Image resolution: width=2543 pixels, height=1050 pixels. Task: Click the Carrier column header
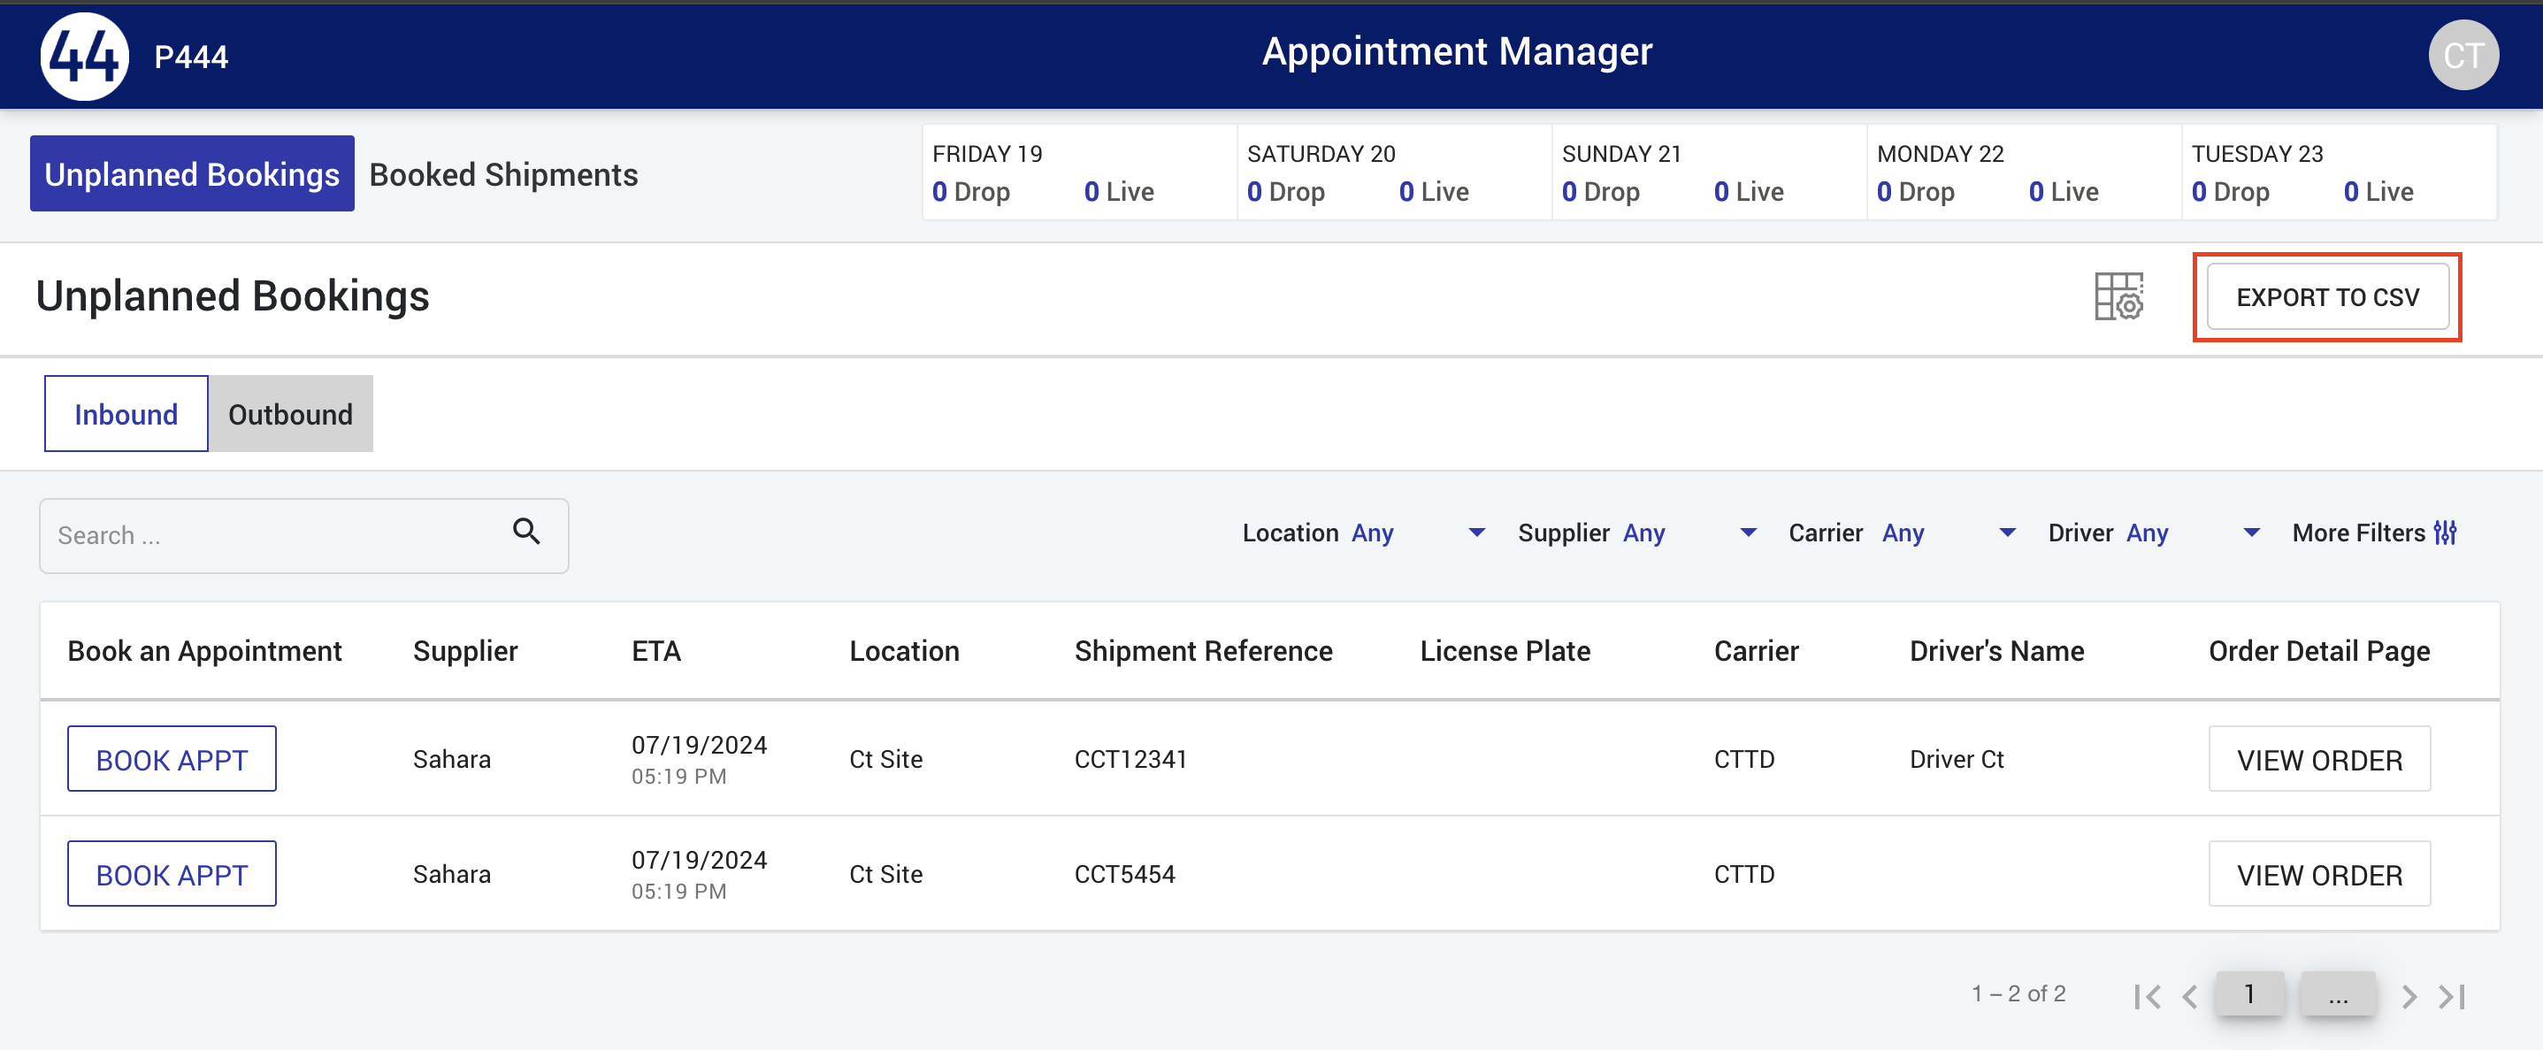(x=1755, y=651)
